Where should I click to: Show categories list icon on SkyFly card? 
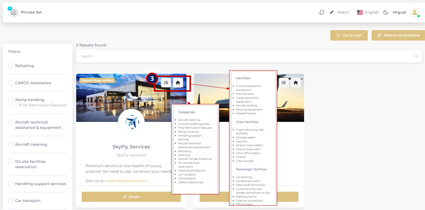point(166,82)
